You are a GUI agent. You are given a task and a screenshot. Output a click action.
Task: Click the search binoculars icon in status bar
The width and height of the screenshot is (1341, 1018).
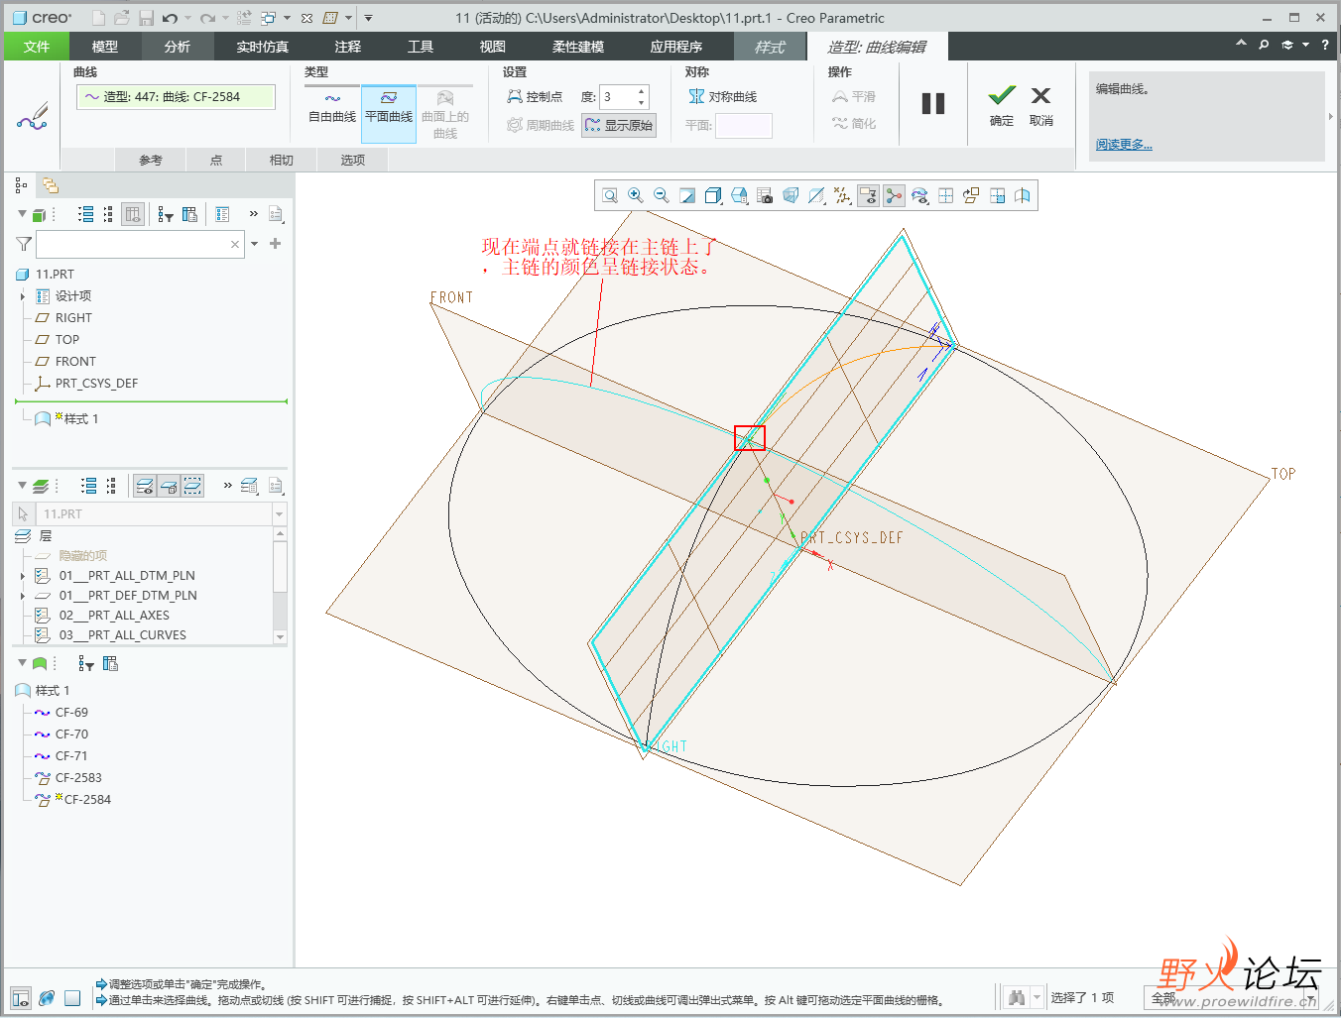tap(1016, 997)
